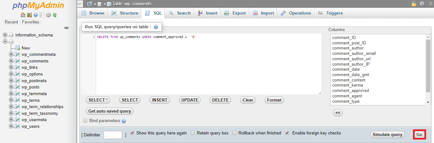The height and width of the screenshot is (143, 434).
Task: Click the New table icon in tree
Action: point(17,48)
